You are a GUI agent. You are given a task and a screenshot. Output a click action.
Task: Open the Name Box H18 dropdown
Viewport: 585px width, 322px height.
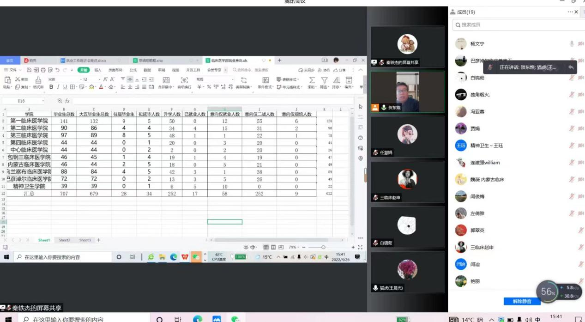pos(43,101)
